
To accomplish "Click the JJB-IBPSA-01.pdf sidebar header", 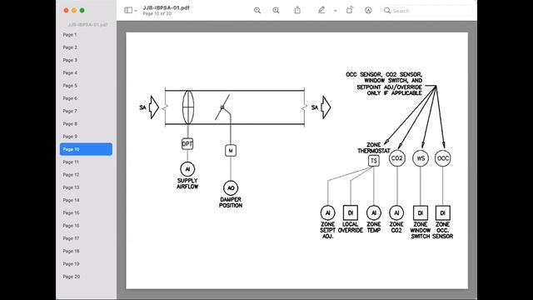I will click(87, 25).
